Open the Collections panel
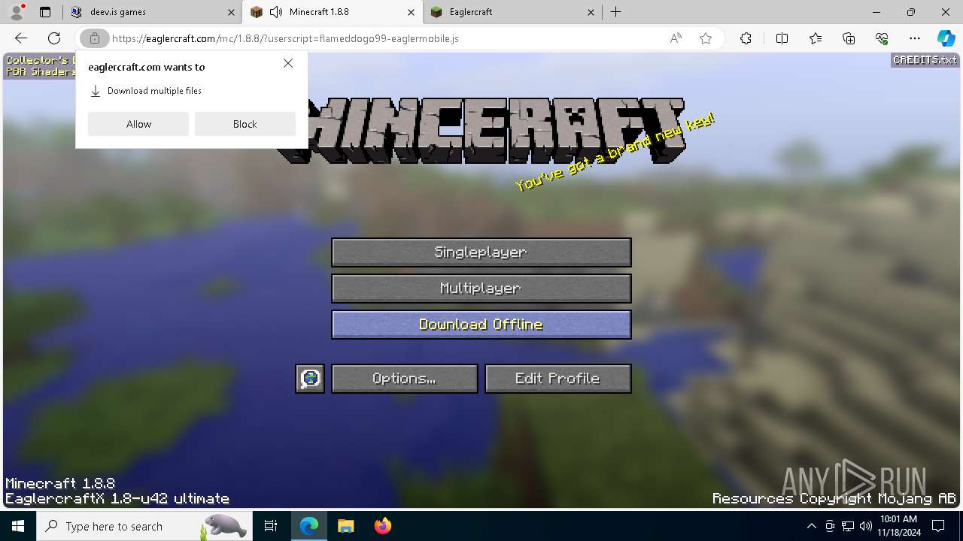The image size is (963, 541). click(x=849, y=38)
